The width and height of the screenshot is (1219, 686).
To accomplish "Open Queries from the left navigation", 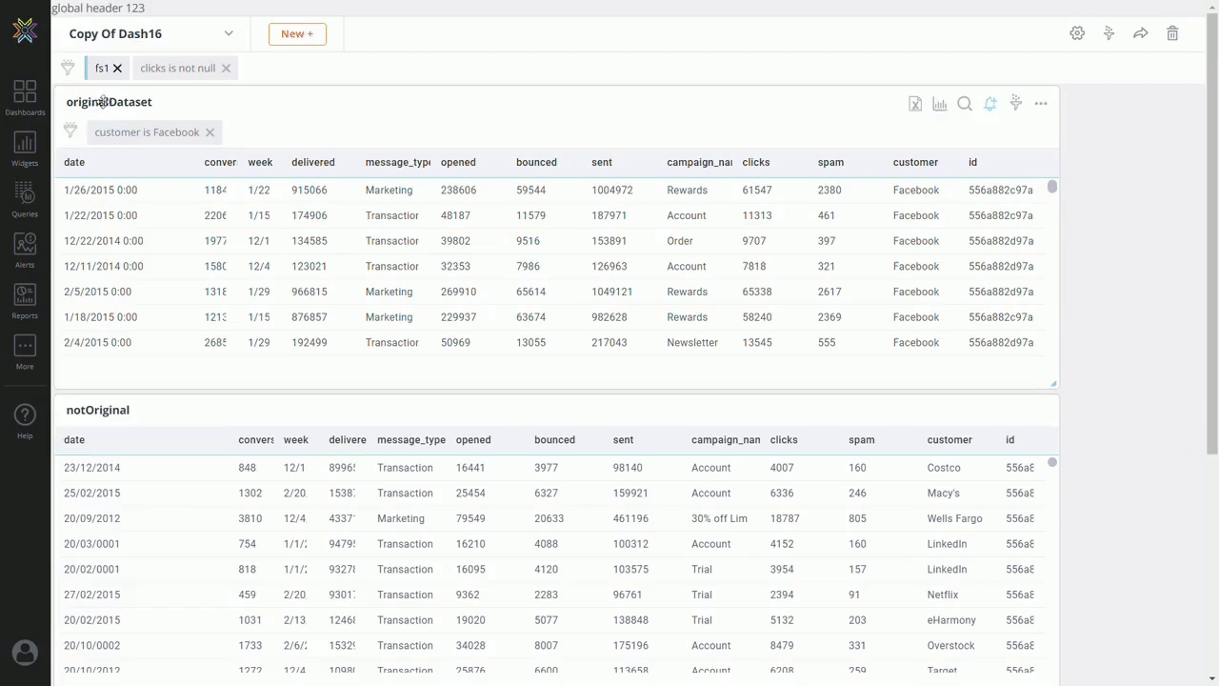I will (25, 199).
